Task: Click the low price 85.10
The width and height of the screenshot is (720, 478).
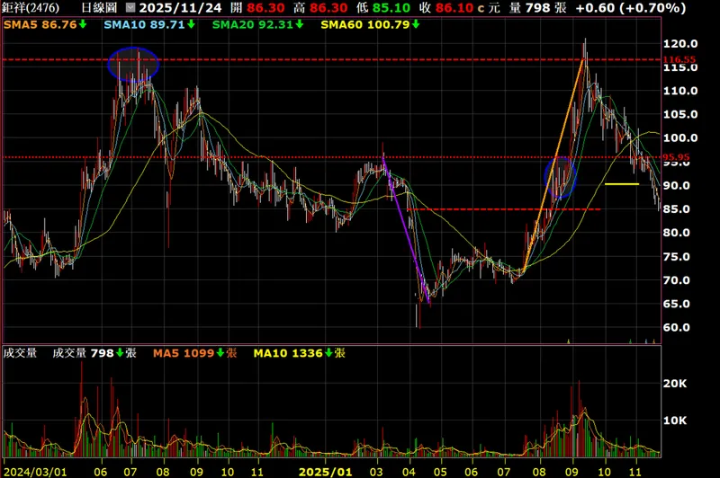Action: coord(391,8)
